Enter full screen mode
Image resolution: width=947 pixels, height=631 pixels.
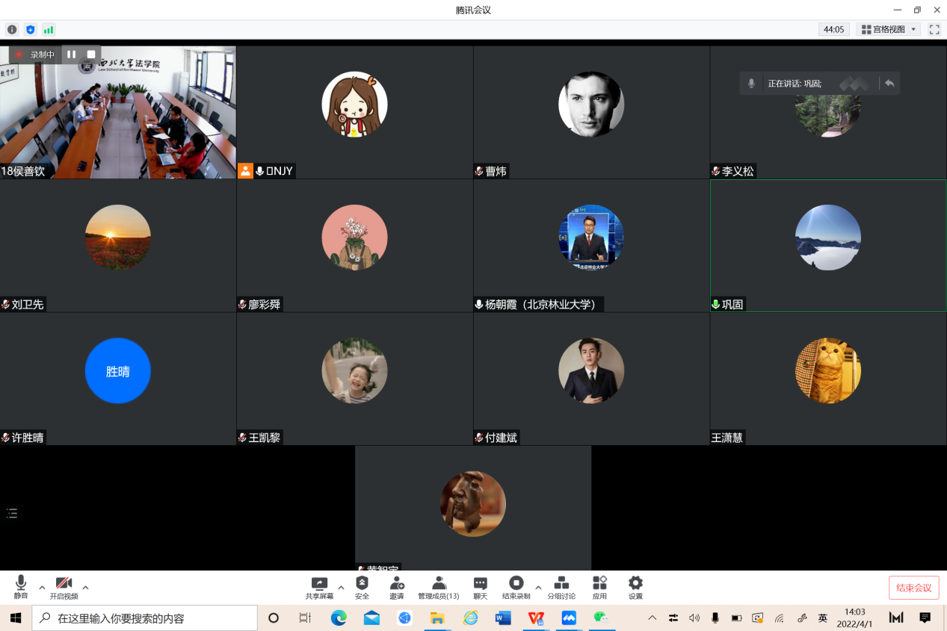pyautogui.click(x=934, y=30)
